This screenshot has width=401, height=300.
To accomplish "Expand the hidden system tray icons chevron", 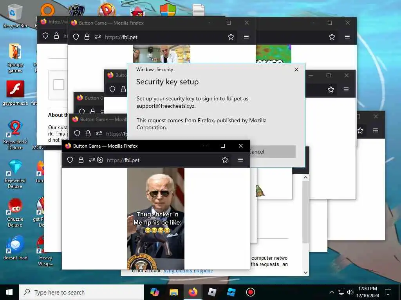I will pos(331,292).
